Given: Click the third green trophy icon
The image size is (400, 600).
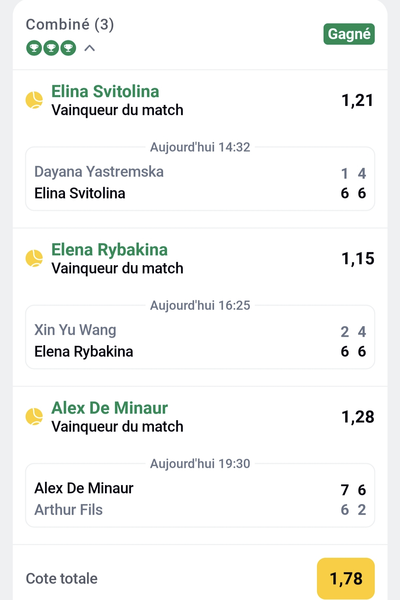Looking at the screenshot, I should click(x=68, y=48).
